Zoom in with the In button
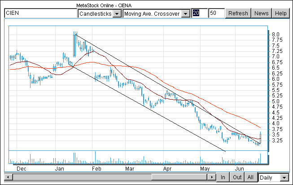The width and height of the screenshot is (293, 185). pyautogui.click(x=223, y=177)
